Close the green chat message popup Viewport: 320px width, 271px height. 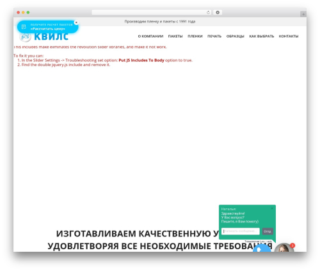point(272,208)
